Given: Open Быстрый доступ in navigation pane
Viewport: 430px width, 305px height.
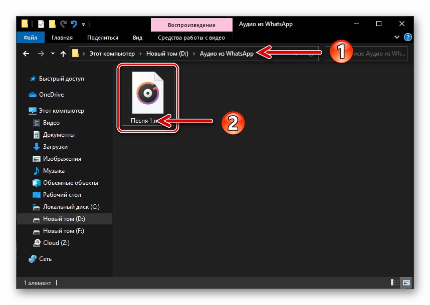Looking at the screenshot, I should pyautogui.click(x=62, y=79).
